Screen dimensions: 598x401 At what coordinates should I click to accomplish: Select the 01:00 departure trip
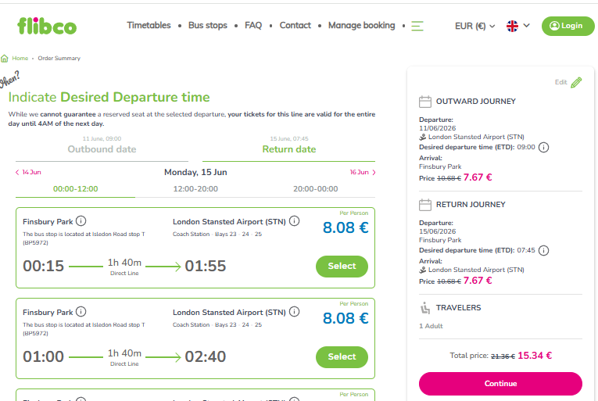pyautogui.click(x=342, y=357)
